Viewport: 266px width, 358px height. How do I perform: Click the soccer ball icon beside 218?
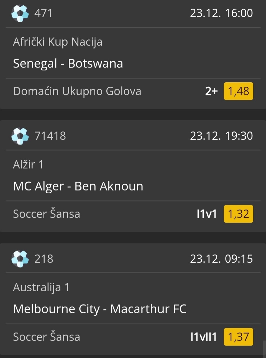pyautogui.click(x=20, y=259)
